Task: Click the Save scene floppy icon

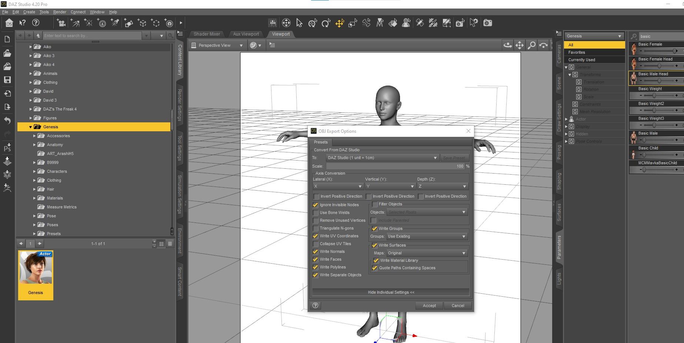Action: [x=7, y=80]
